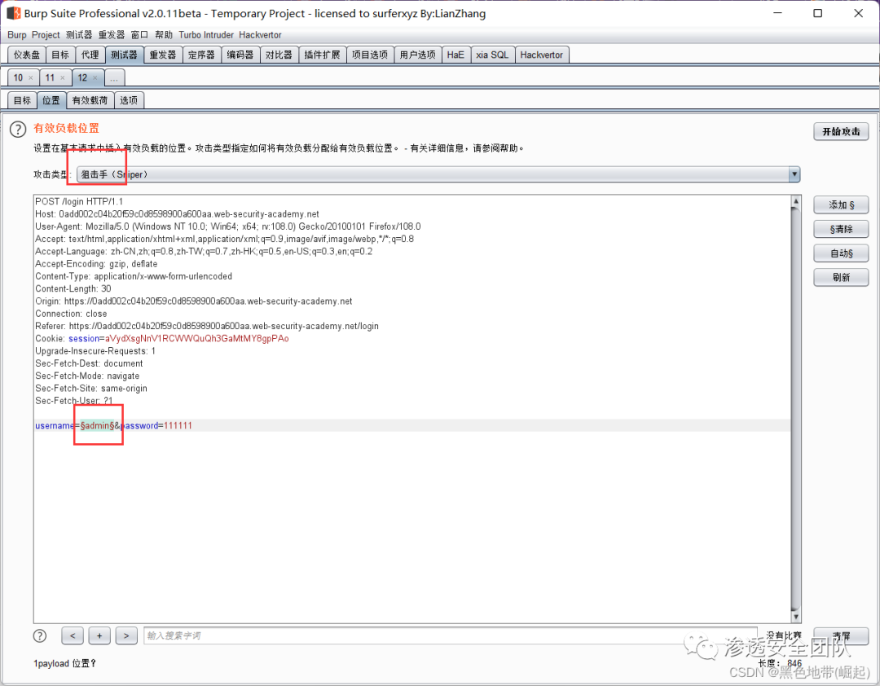Switch to the main 目标 tab
Image resolution: width=880 pixels, height=686 pixels.
pyautogui.click(x=60, y=55)
